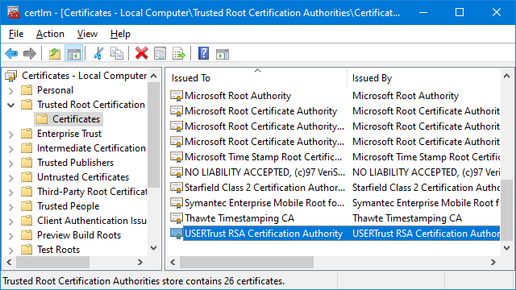This screenshot has height=290, width=516.
Task: Copy using the toolbar copy icon
Action: coord(117,53)
